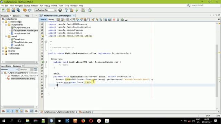221x124 pixels.
Task: Click the Last Edit editor toolbar icon
Action: [58, 20]
